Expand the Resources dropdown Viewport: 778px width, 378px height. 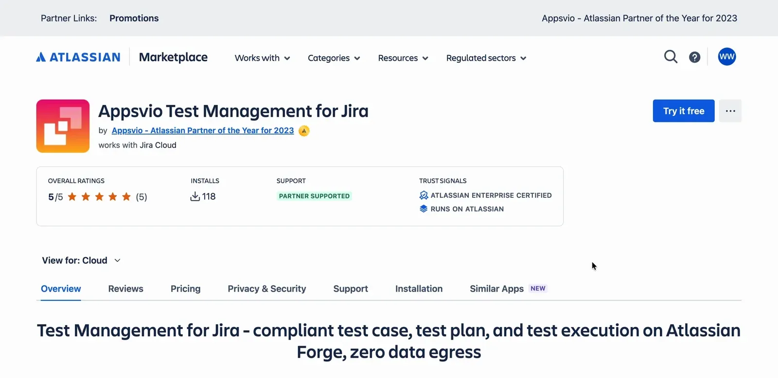pos(403,58)
